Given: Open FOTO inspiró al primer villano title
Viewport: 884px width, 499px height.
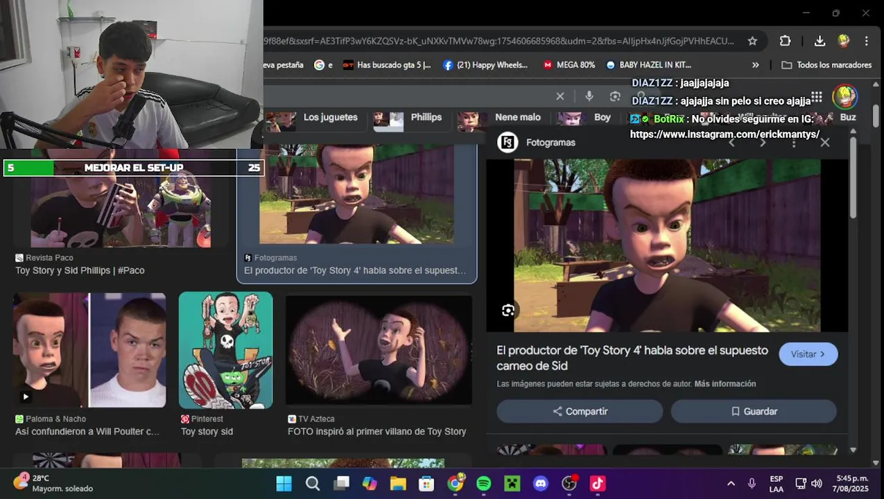Looking at the screenshot, I should point(376,431).
